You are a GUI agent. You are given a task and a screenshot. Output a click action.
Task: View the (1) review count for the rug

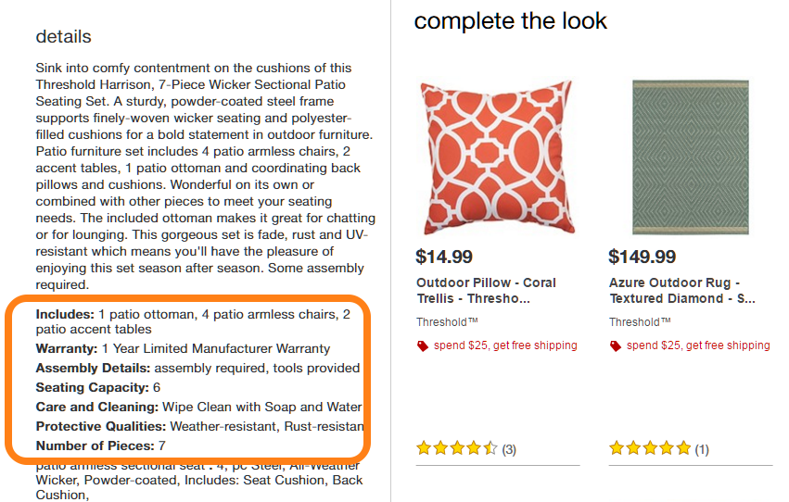click(702, 449)
